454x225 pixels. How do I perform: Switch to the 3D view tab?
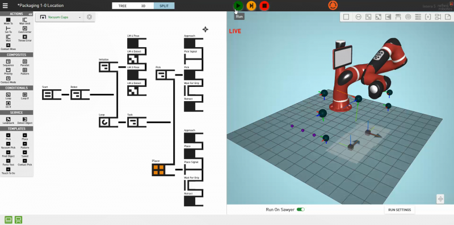pos(144,6)
